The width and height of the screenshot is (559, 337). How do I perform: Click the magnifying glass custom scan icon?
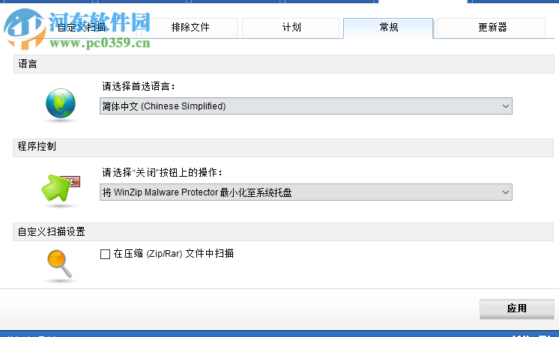[x=59, y=264]
